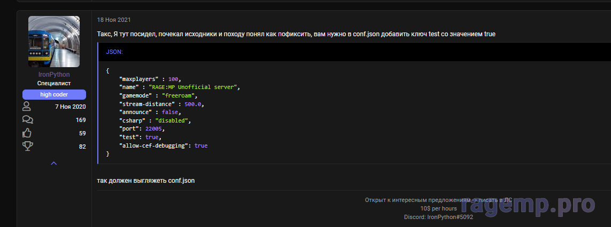The image size is (611, 227).
Task: Open the IronPython username profile link
Action: (54, 75)
